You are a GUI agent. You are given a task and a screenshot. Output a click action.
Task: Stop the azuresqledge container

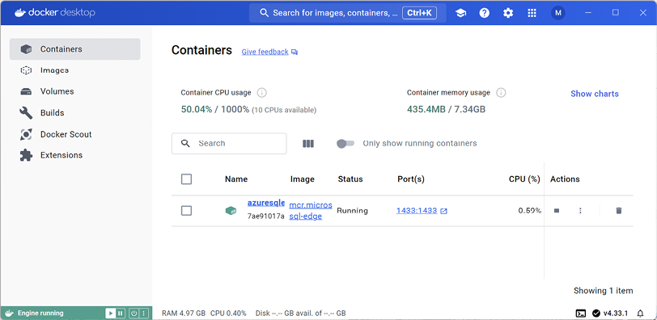pos(557,210)
